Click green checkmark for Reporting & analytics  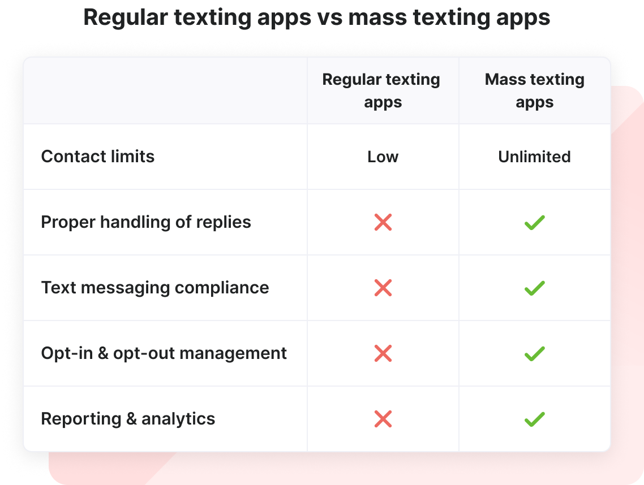coord(534,419)
